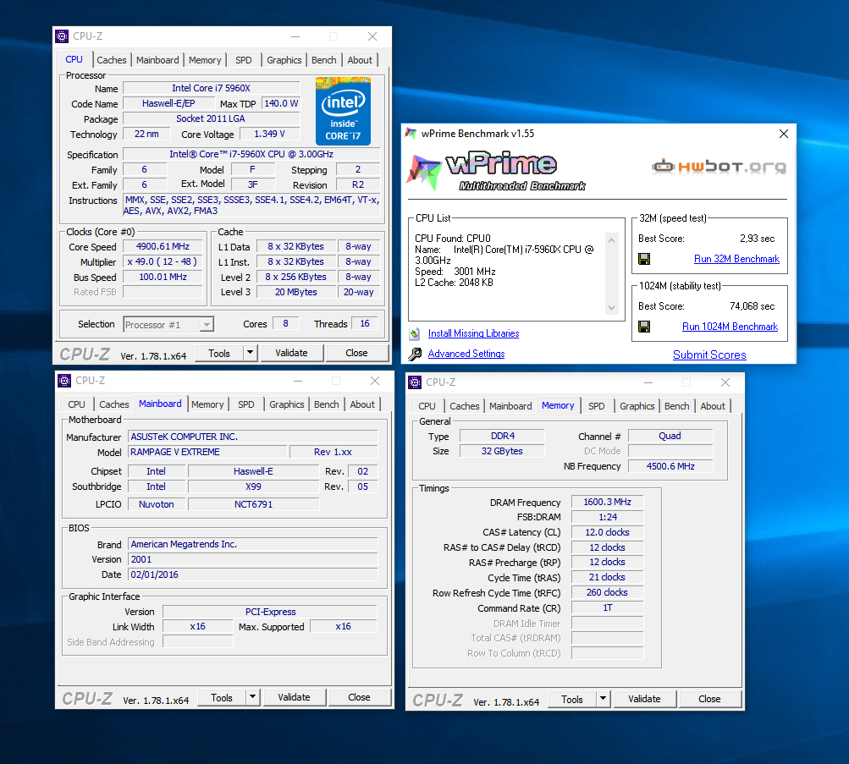Click the Advanced Settings wrench icon

pos(415,354)
